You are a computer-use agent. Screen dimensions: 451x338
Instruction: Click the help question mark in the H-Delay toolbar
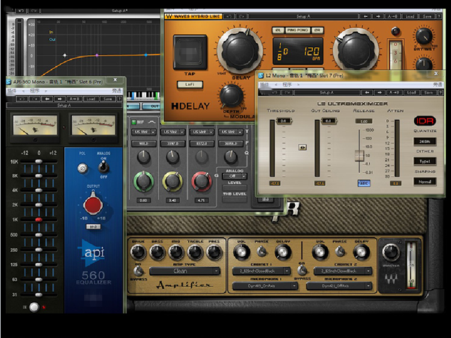pos(439,17)
